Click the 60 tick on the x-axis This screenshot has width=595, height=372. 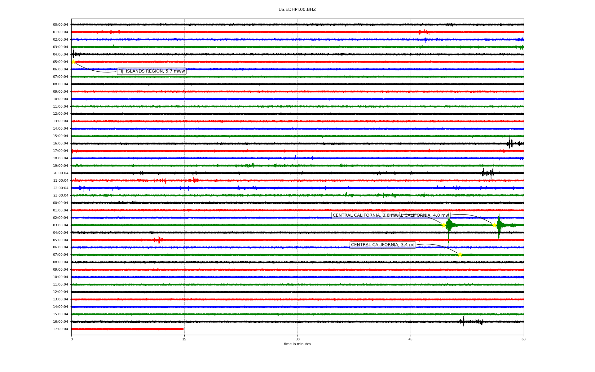pyautogui.click(x=523, y=339)
